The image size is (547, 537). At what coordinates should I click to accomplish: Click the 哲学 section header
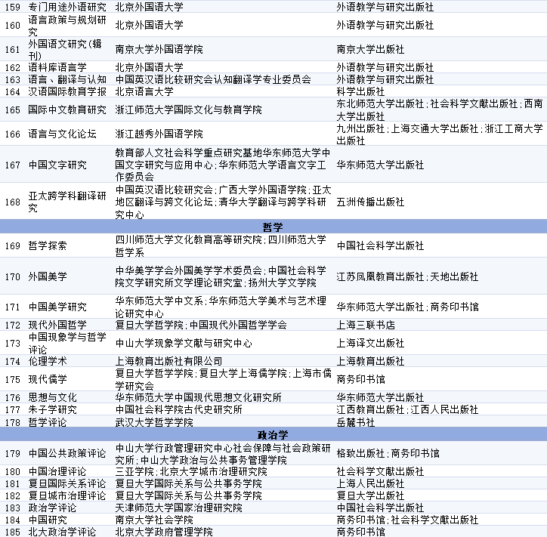click(273, 227)
